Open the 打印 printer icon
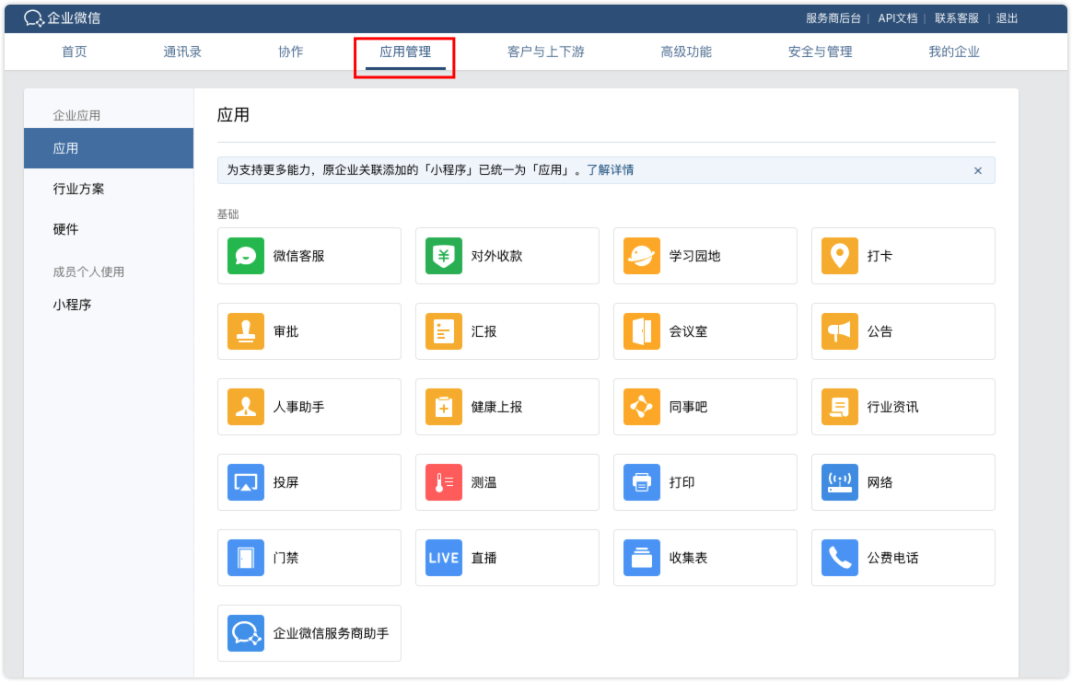 [x=642, y=482]
